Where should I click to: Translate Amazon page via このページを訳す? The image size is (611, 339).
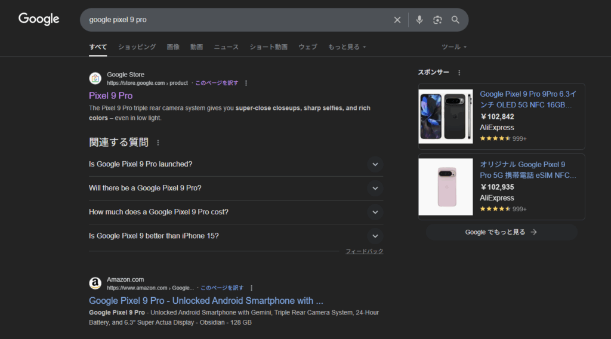(x=222, y=288)
